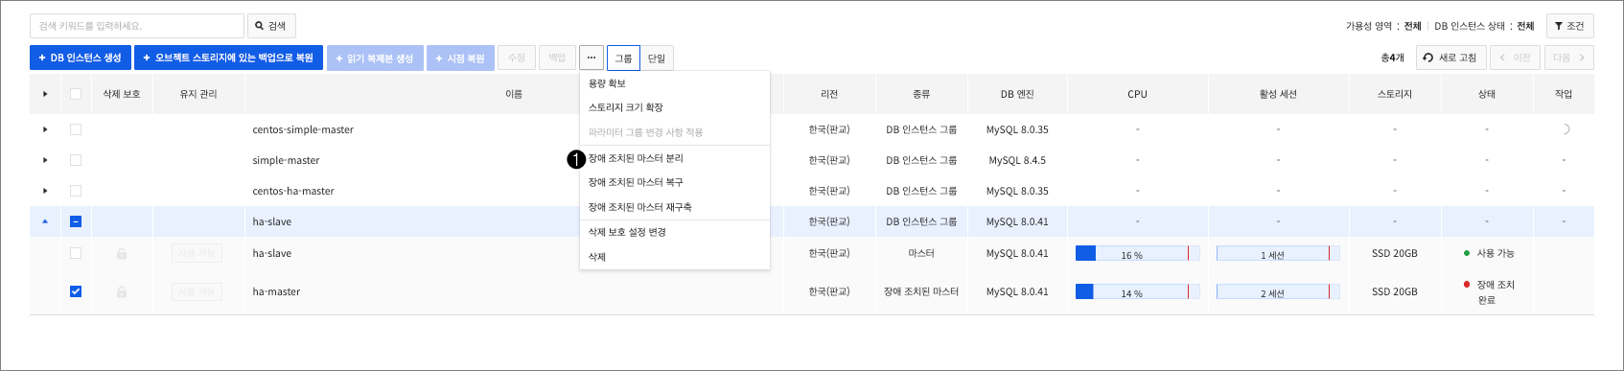Check the centos-ha-master row checkbox
Screen dimensions: 1624x371
coord(76,191)
